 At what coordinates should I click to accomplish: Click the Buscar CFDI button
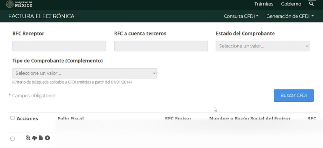(x=294, y=96)
